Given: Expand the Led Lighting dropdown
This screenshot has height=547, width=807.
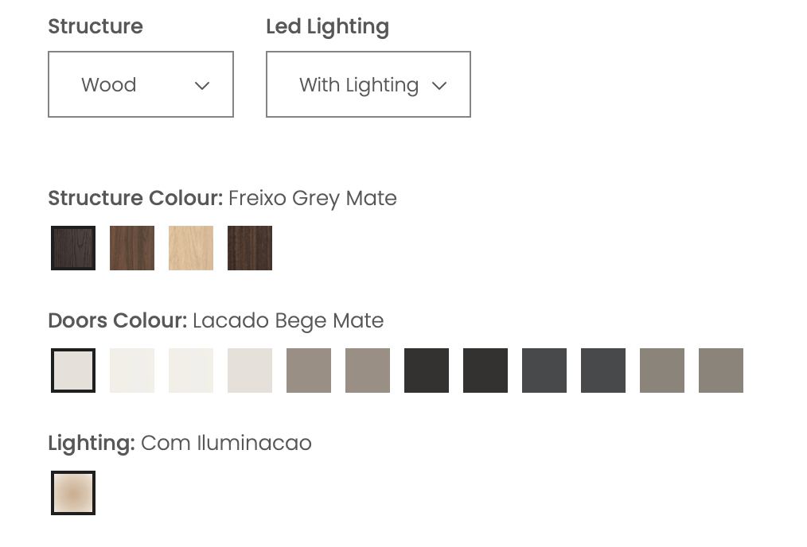Looking at the screenshot, I should coord(368,84).
